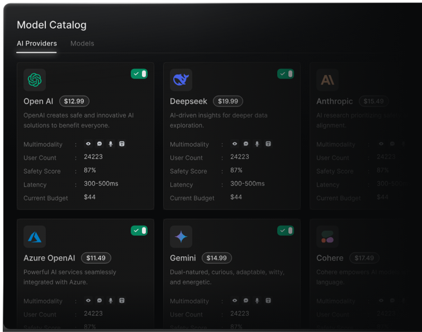Click Open AI vision eye multimodality icon
Image resolution: width=422 pixels, height=332 pixels.
pos(88,144)
